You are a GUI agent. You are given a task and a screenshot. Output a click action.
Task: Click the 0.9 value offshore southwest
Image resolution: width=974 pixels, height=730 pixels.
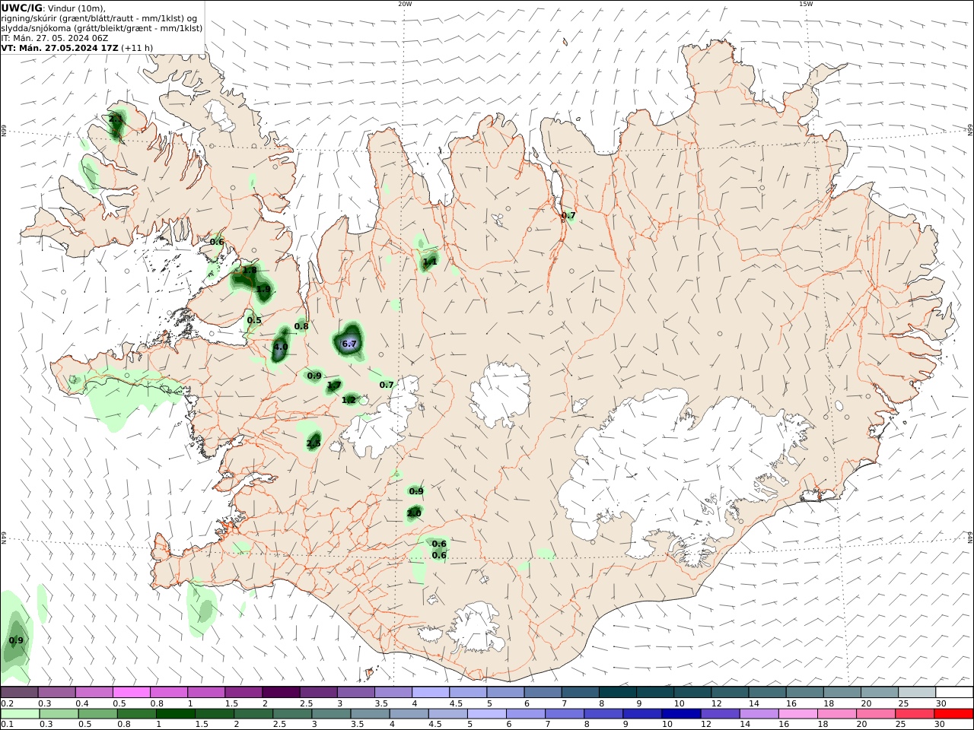[x=16, y=640]
